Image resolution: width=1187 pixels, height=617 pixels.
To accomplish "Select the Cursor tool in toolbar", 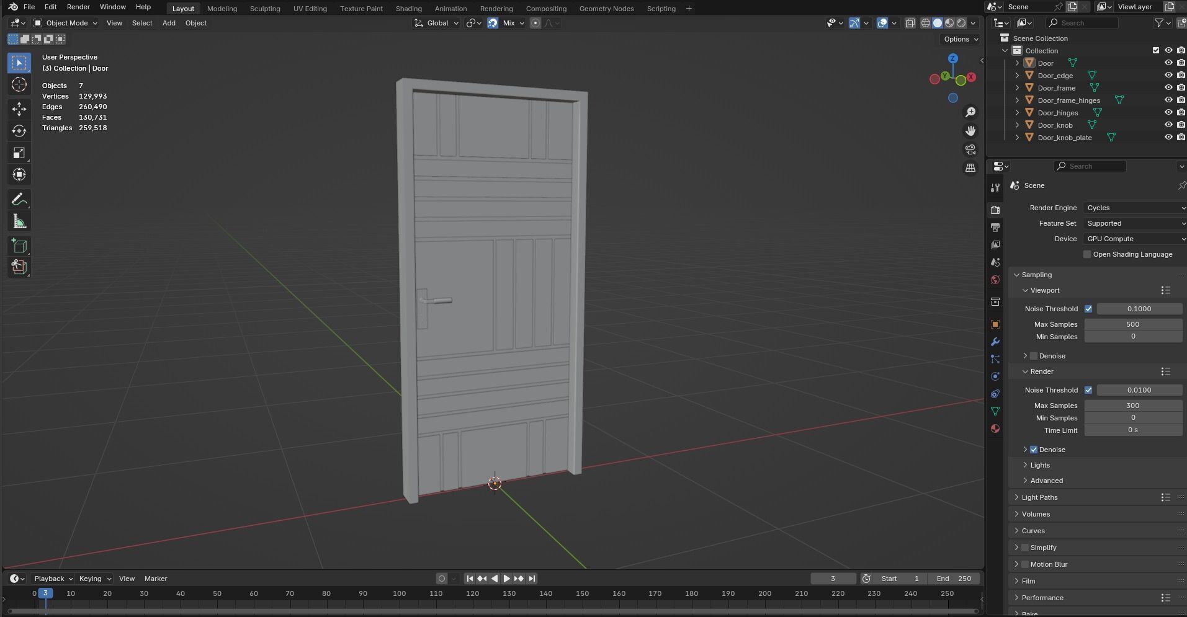I will (x=19, y=84).
